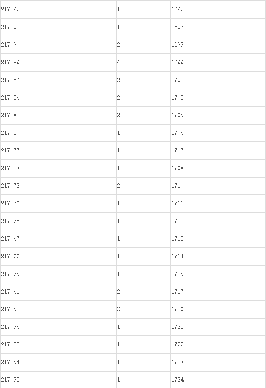Click the rank cell 1710
This screenshot has width=266, height=388.
[x=218, y=186]
